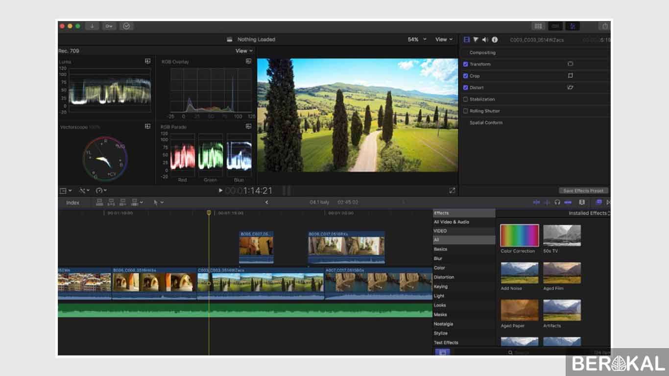Open the Effects browser icon
The image size is (669, 376).
coord(598,202)
